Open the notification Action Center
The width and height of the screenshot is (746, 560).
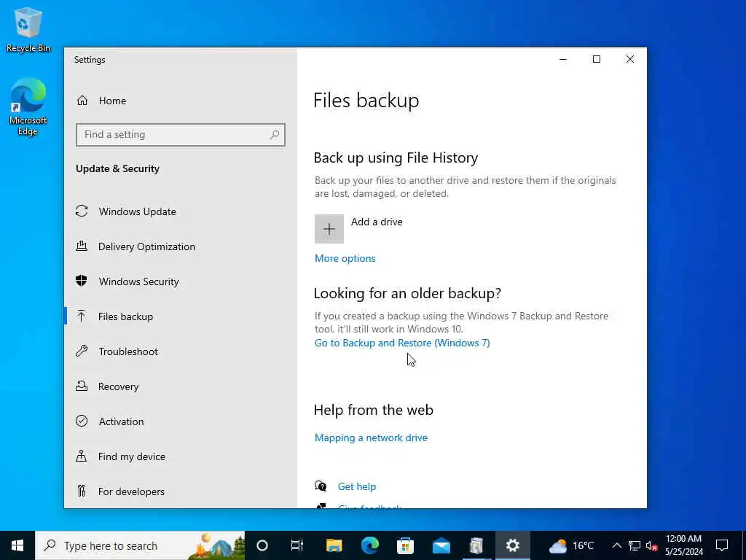point(722,545)
